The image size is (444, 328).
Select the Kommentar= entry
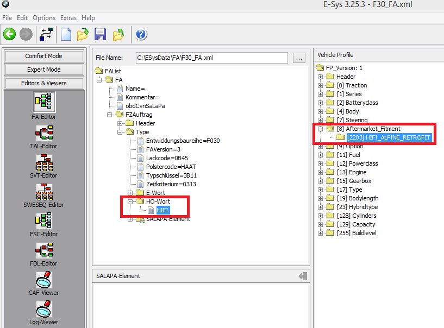(x=142, y=97)
